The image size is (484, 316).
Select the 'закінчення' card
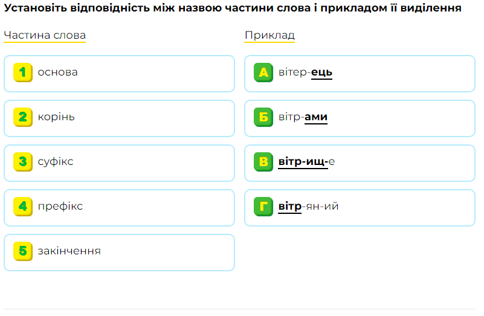(119, 253)
